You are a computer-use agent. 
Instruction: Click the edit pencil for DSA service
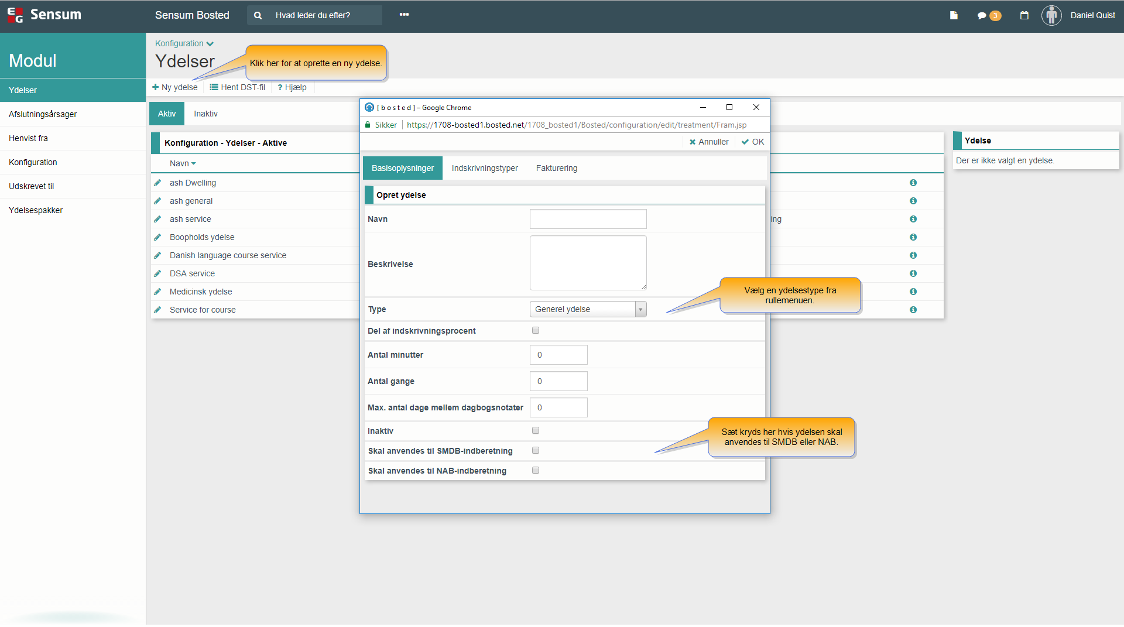[157, 273]
